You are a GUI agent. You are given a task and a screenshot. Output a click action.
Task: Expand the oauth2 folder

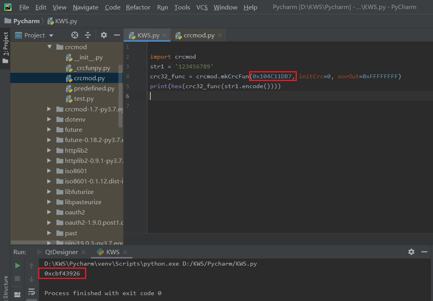tap(49, 212)
